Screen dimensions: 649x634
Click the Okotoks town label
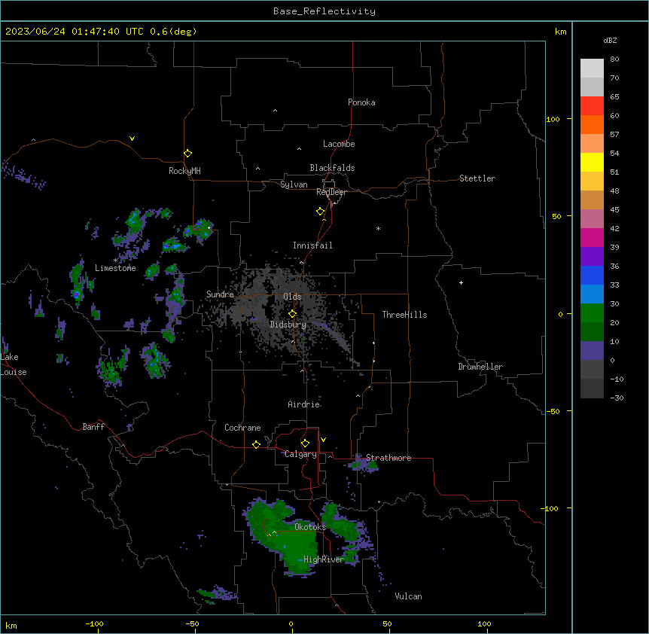point(310,527)
